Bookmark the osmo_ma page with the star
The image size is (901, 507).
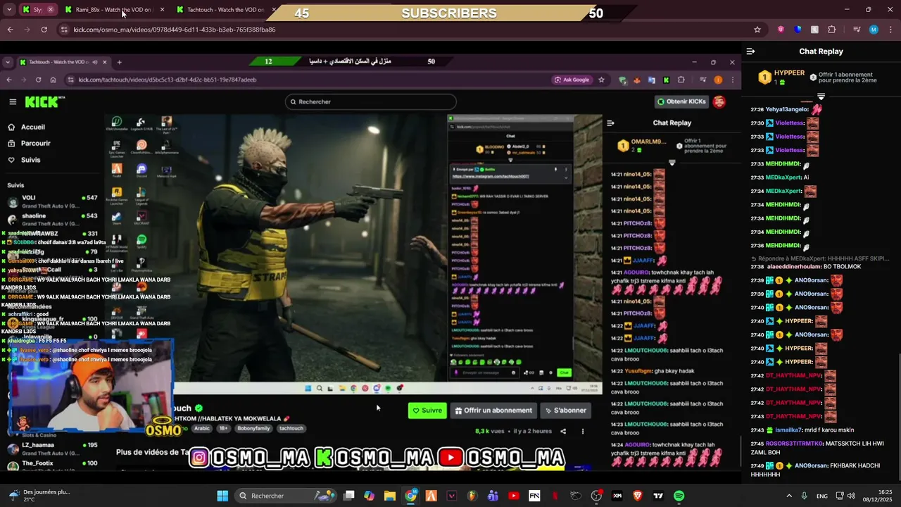coord(757,30)
